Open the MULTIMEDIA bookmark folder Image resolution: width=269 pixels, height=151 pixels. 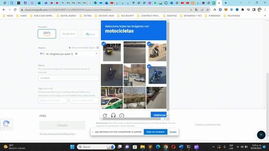coord(232,16)
